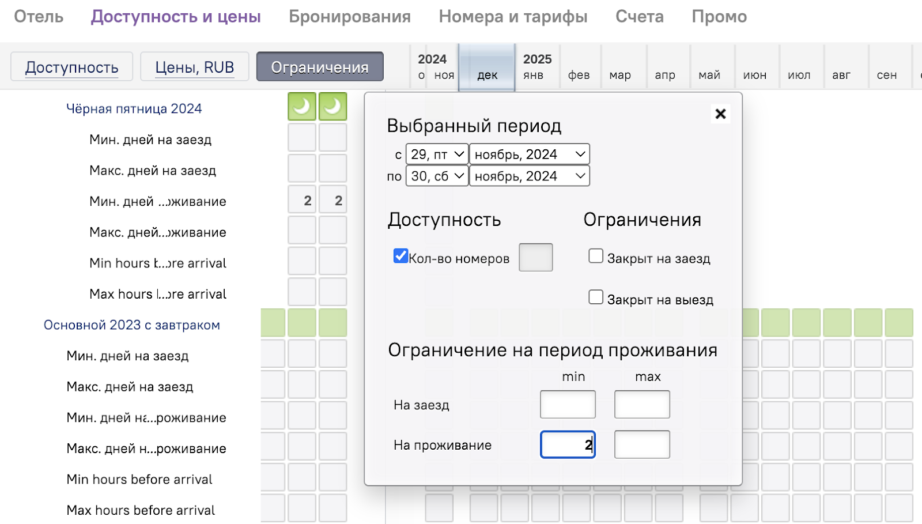Open the Отель menu item

tap(39, 17)
